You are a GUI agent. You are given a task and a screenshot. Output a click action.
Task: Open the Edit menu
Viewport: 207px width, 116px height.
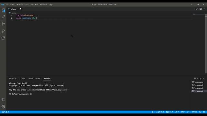point(12,5)
